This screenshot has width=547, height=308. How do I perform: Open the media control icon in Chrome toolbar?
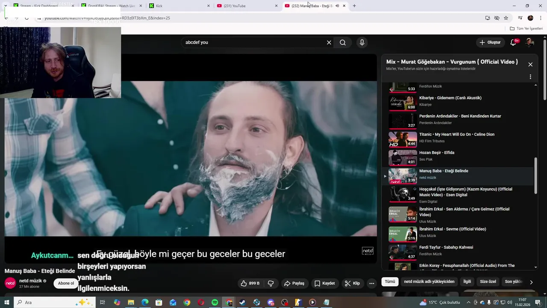pyautogui.click(x=520, y=18)
